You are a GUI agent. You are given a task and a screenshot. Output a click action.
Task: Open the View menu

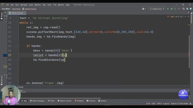click(17, 5)
